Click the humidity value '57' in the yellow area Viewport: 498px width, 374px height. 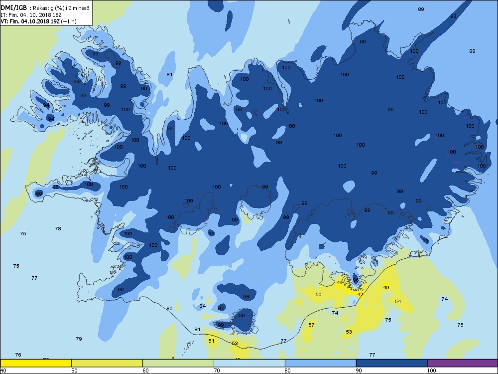pos(311,325)
